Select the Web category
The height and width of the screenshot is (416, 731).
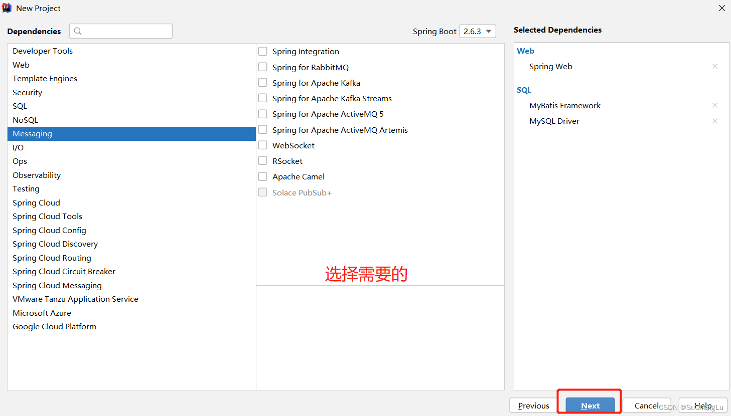pyautogui.click(x=131, y=65)
